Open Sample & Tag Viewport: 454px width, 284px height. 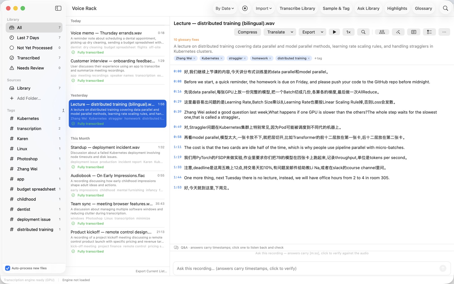(x=336, y=8)
